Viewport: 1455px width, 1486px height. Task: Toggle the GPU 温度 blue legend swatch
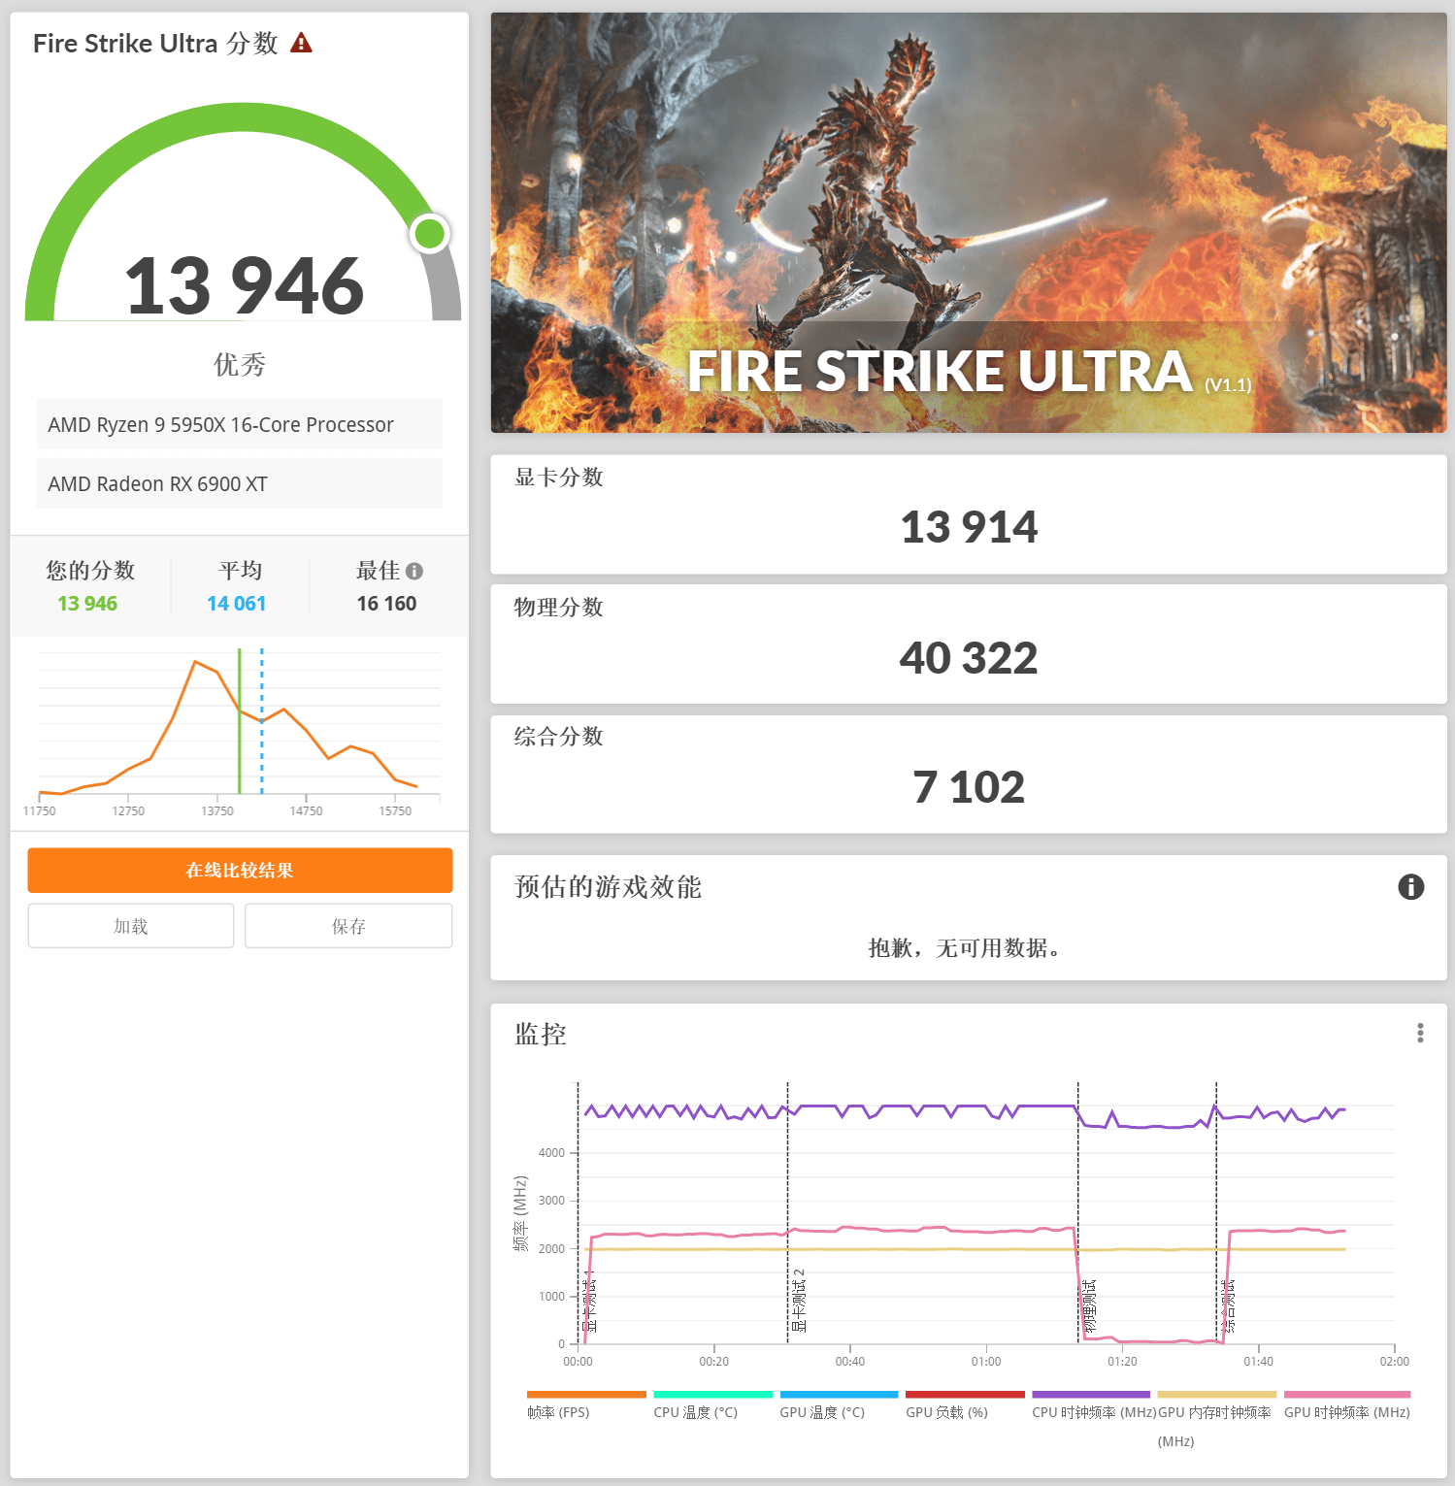click(x=839, y=1395)
